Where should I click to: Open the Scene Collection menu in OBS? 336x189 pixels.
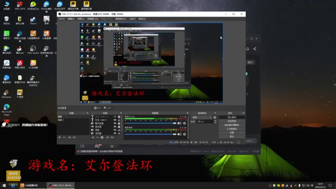pyautogui.click(x=121, y=19)
